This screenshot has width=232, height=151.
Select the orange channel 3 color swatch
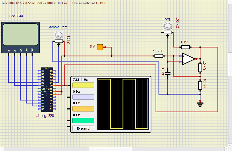[x=83, y=109]
